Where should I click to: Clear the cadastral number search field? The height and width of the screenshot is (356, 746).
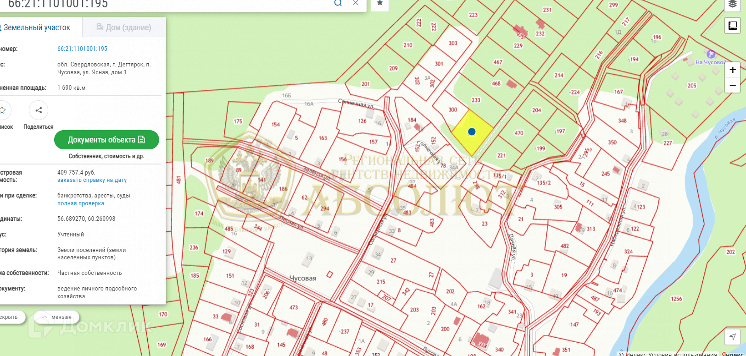click(x=356, y=3)
